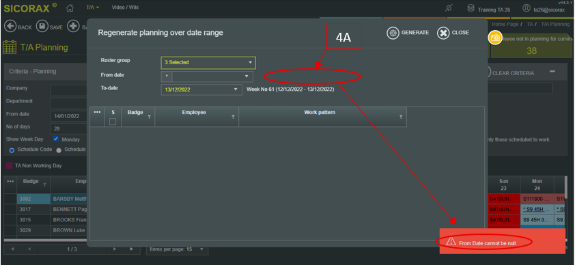Close the Regenerate planning dialog
This screenshot has width=575, height=265.
[453, 33]
